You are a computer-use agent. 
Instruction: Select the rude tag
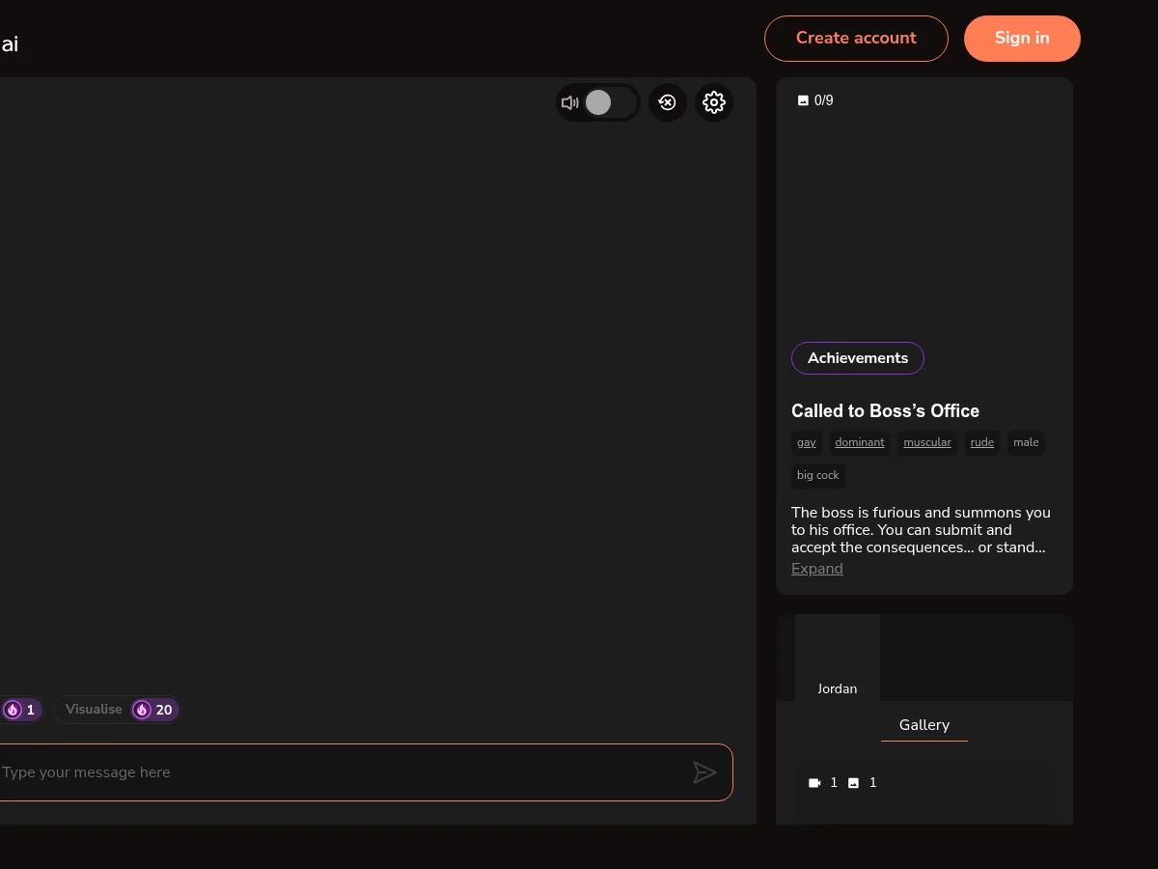coord(982,443)
